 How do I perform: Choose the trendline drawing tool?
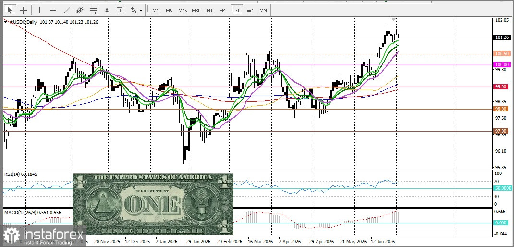(67, 10)
